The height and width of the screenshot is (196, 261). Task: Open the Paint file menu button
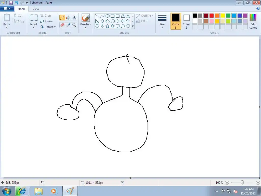pyautogui.click(x=7, y=9)
